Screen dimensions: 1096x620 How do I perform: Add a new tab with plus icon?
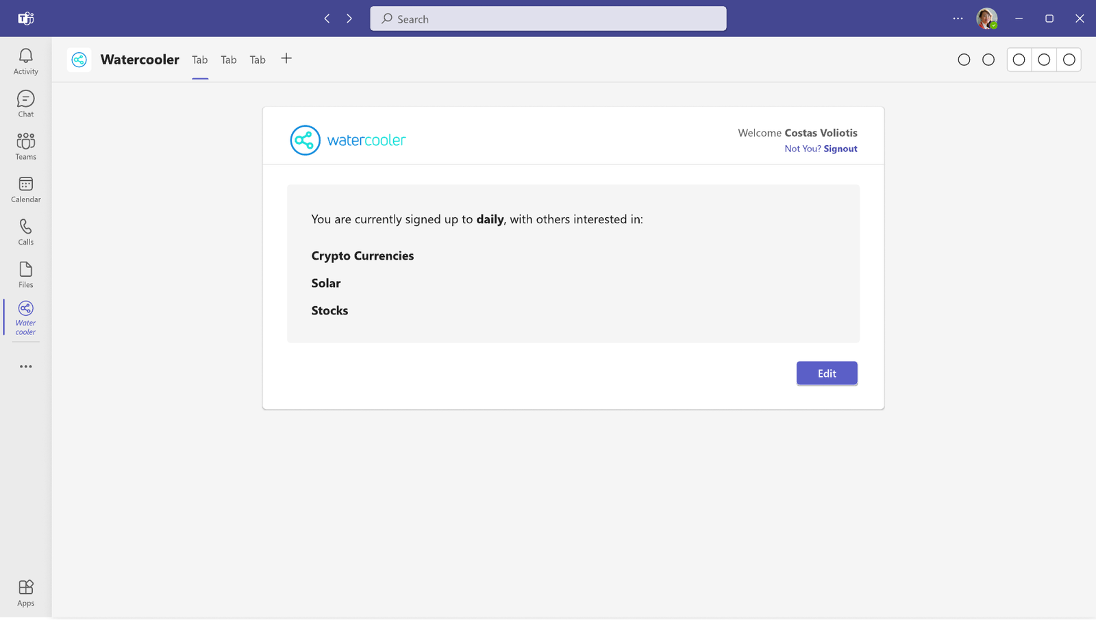pos(286,59)
